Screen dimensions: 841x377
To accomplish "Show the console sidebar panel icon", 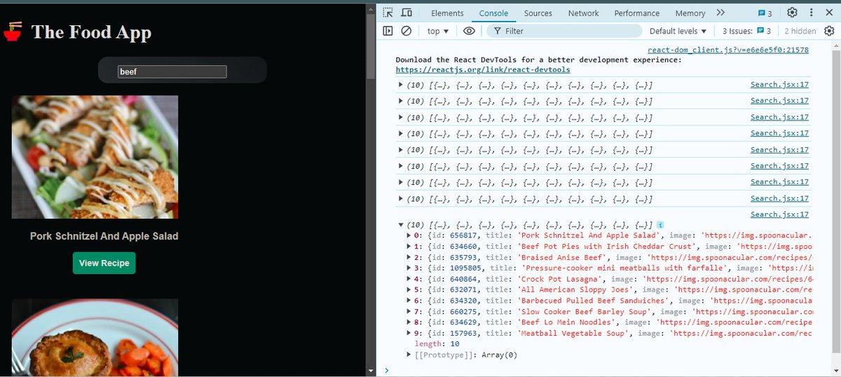I will 388,31.
